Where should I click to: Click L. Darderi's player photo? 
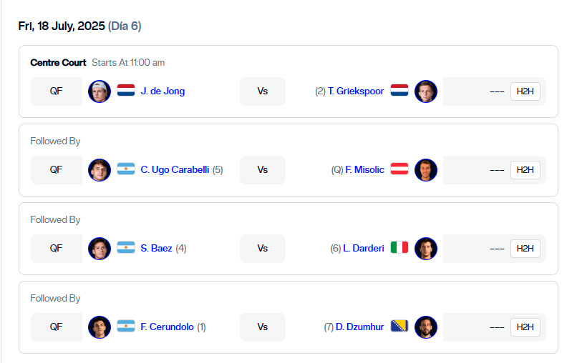426,249
